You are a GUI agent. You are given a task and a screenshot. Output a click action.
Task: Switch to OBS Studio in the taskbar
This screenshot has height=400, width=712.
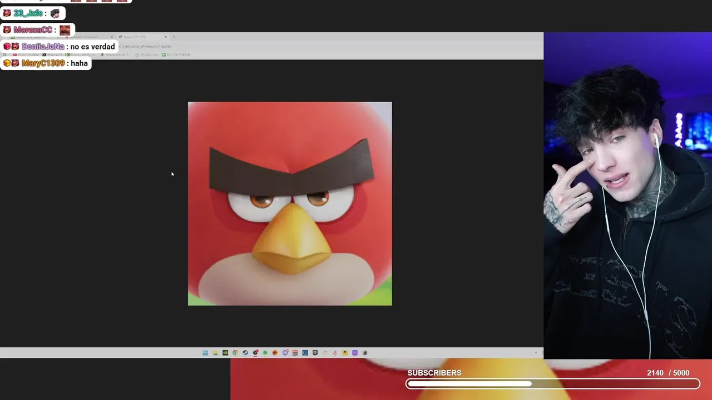(255, 353)
